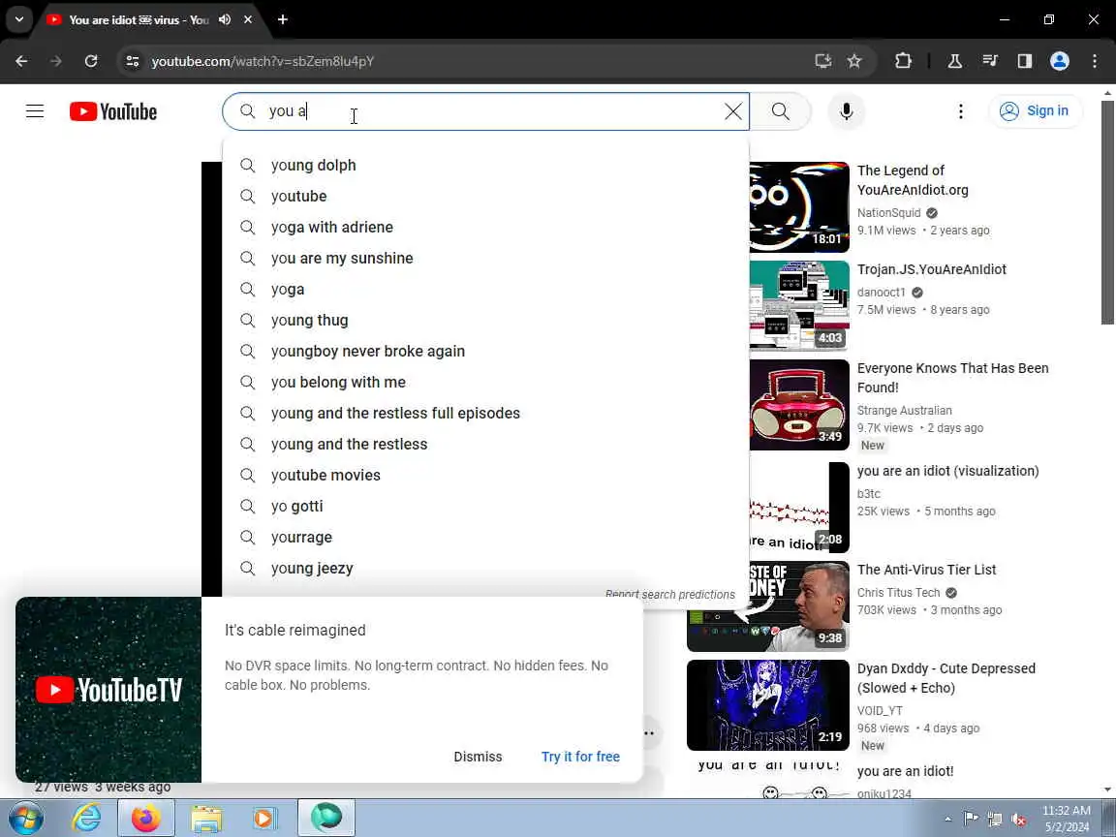The width and height of the screenshot is (1116, 837).
Task: Click the URL address bar
Action: (470, 61)
